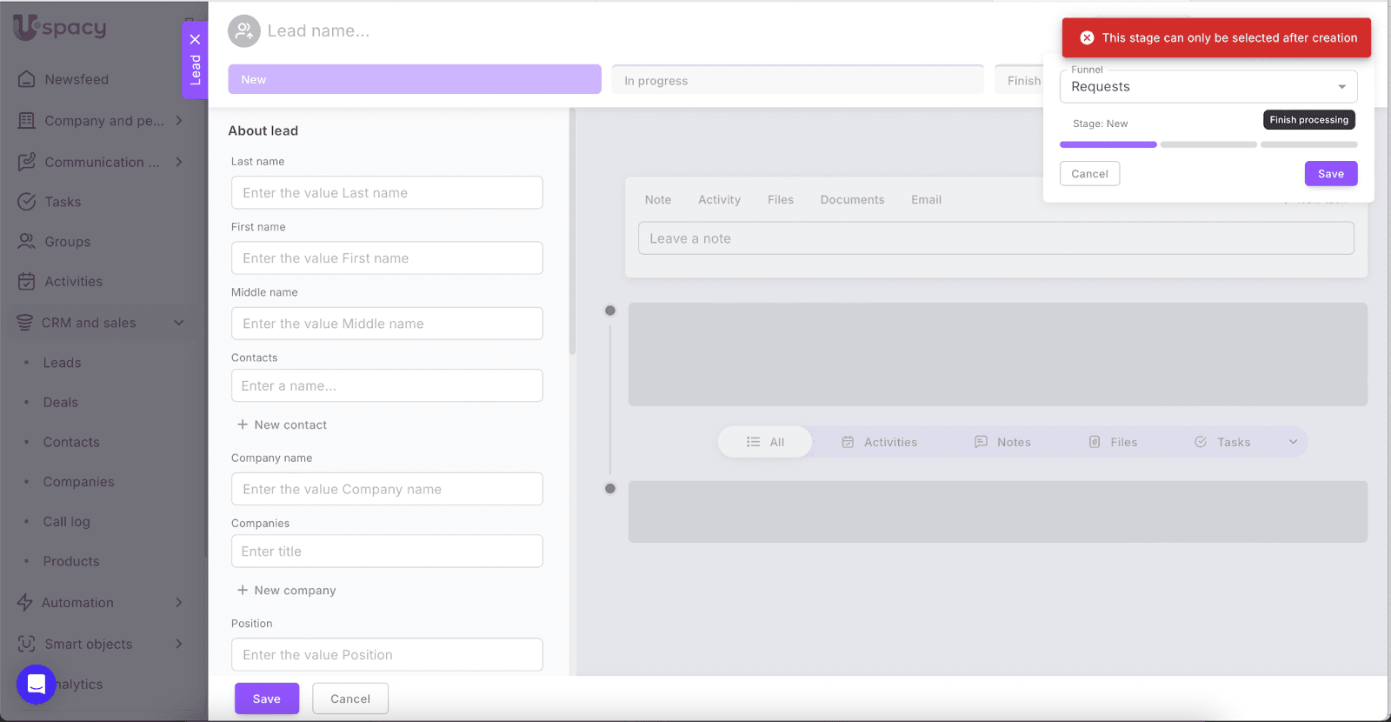The width and height of the screenshot is (1391, 722).
Task: Select the All timeline filter
Action: pyautogui.click(x=765, y=442)
